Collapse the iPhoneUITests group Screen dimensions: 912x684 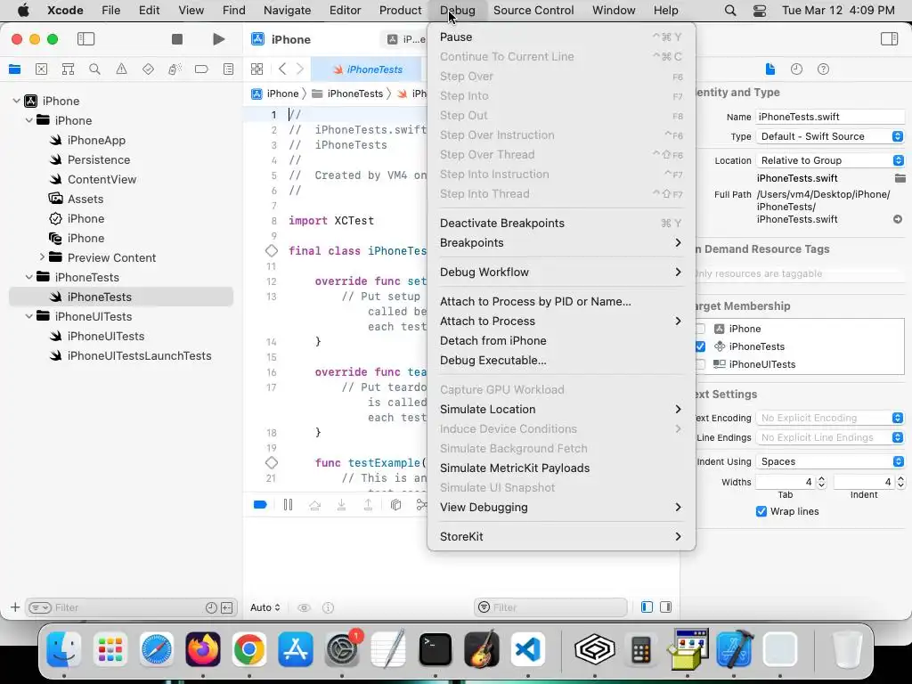[x=28, y=316]
